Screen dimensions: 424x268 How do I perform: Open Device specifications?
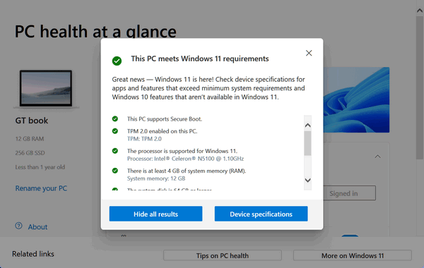pos(261,214)
